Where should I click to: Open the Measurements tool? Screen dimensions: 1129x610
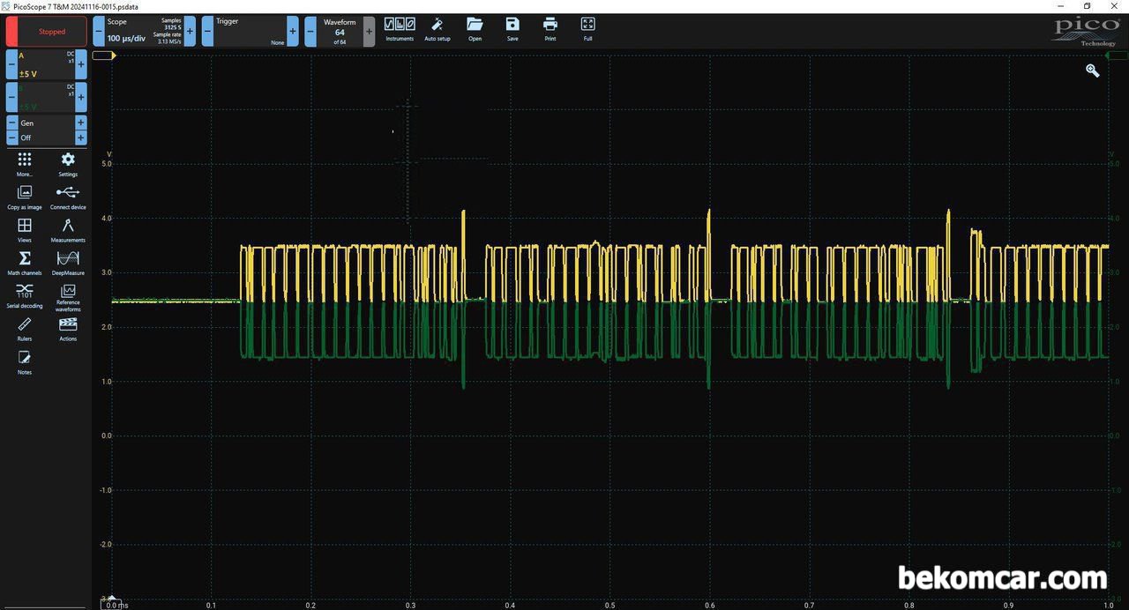[68, 229]
